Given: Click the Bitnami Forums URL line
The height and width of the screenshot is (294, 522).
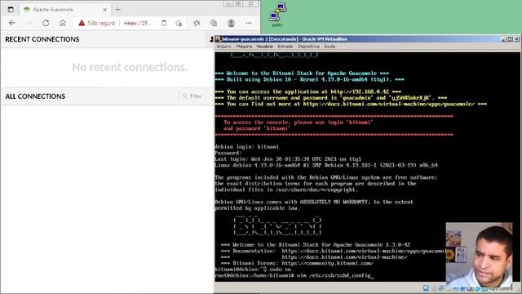Looking at the screenshot, I should pos(297,263).
